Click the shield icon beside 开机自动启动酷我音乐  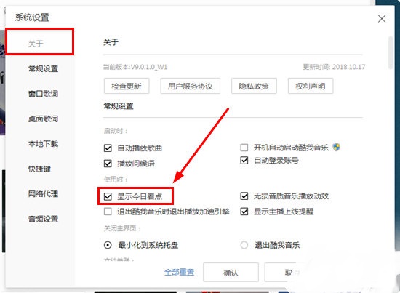pos(337,147)
